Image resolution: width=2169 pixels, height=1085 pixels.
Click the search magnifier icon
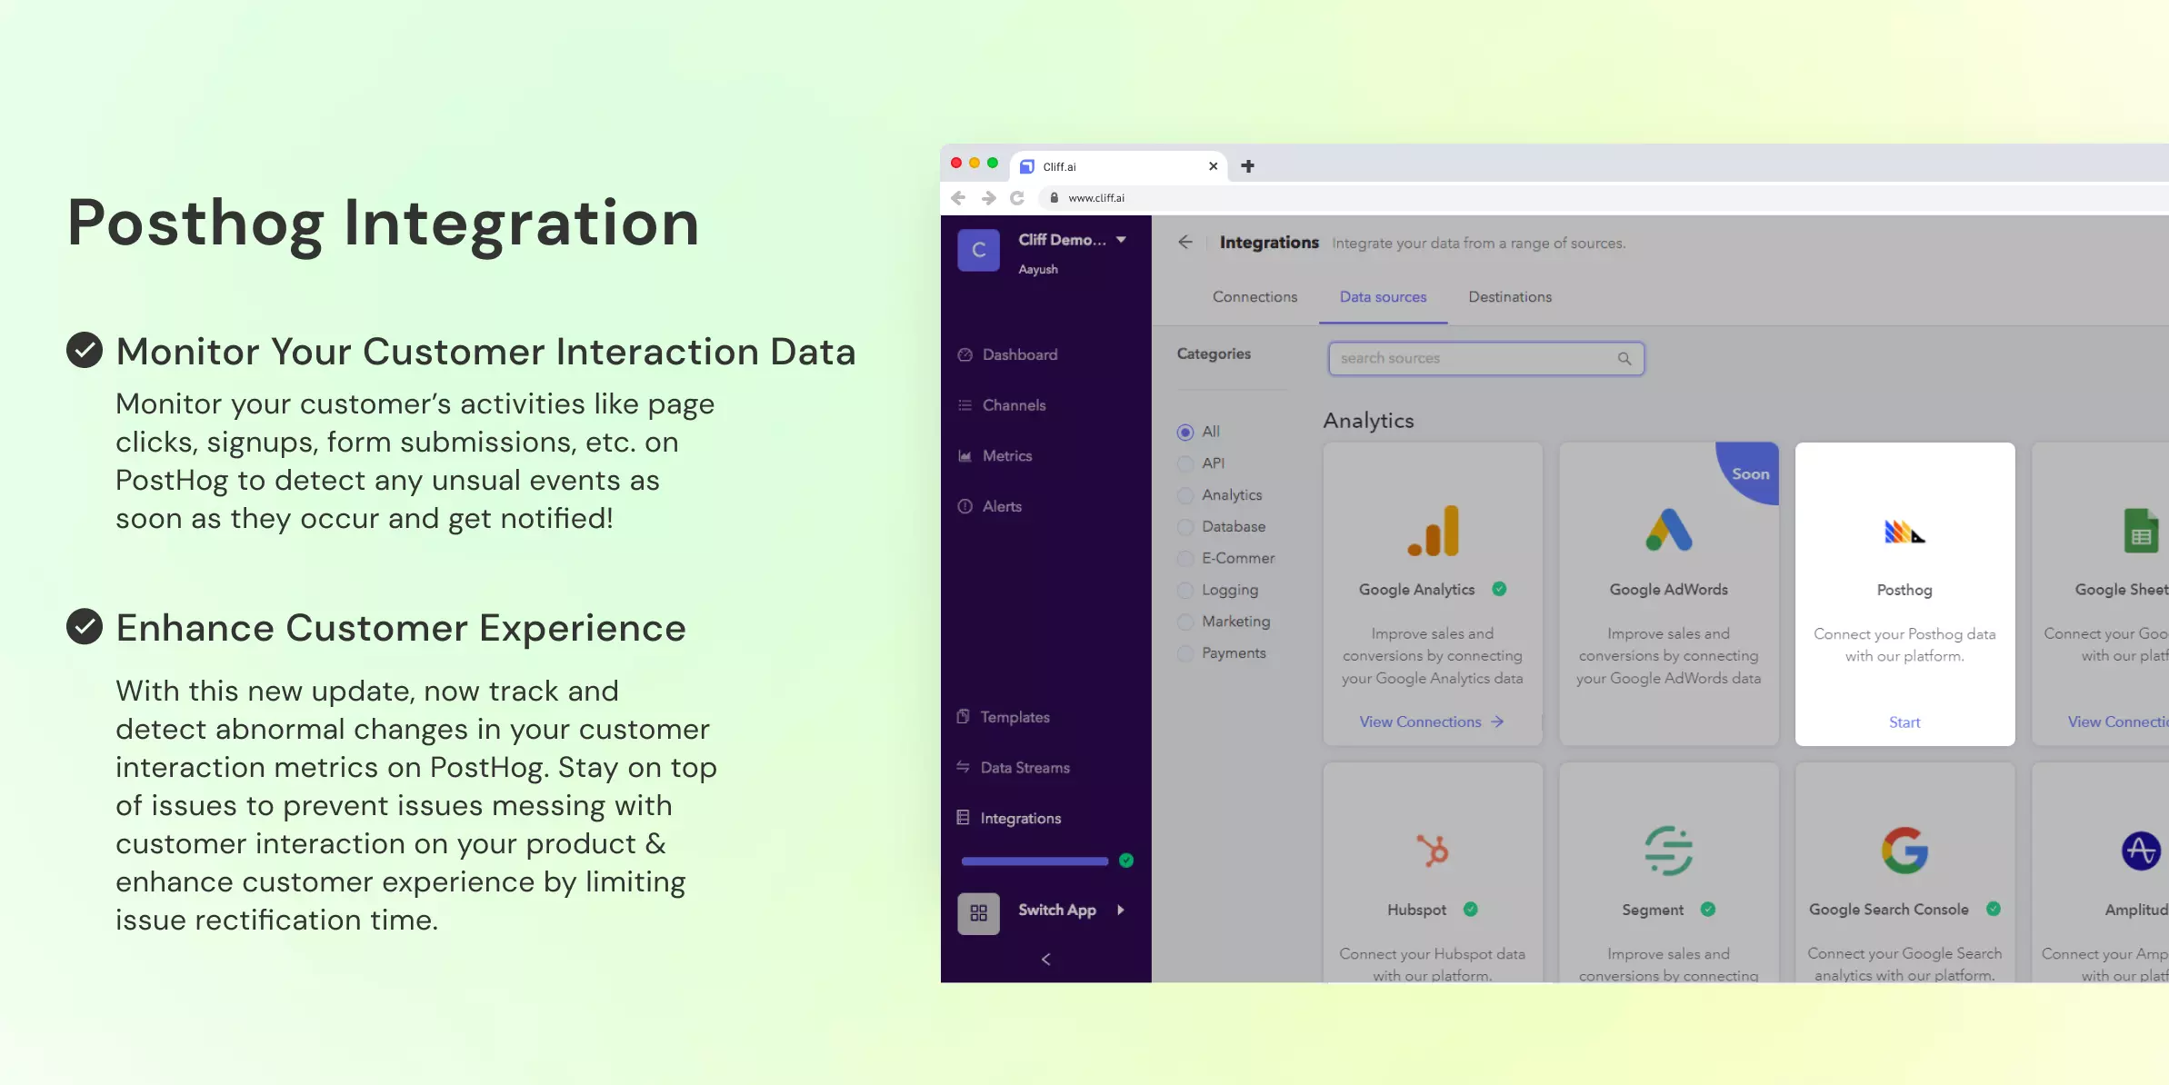[x=1624, y=359]
